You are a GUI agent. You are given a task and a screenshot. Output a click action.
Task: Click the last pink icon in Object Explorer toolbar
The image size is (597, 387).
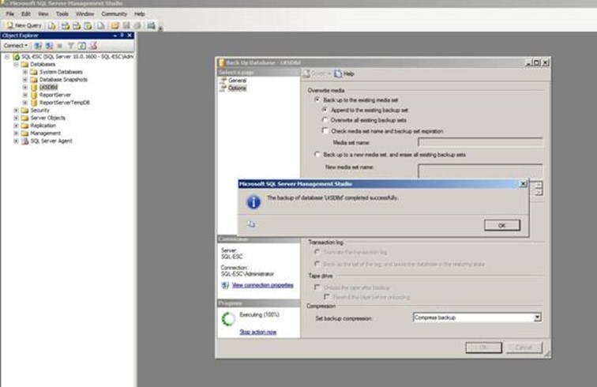[93, 46]
